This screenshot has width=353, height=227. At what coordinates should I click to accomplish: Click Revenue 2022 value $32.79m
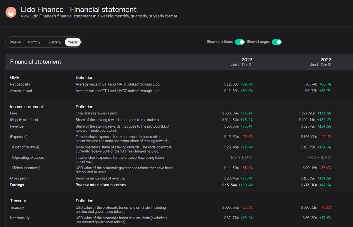pyautogui.click(x=308, y=126)
